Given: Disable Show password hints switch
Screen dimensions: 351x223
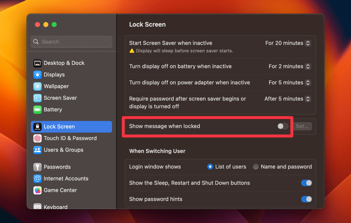Looking at the screenshot, I should click(x=306, y=199).
